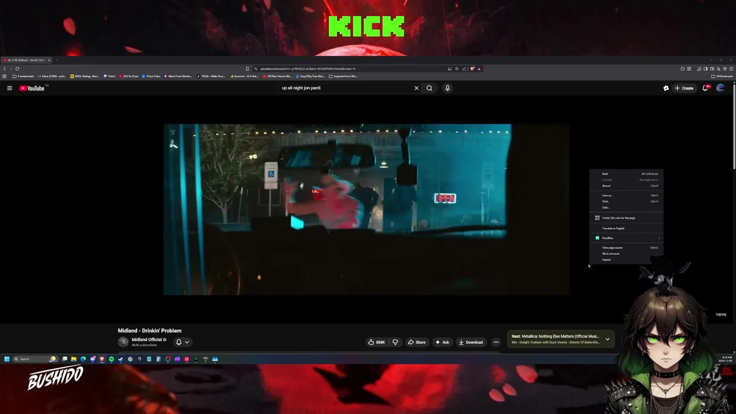736x414 pixels.
Task: Like the video with 888K likes
Action: click(377, 342)
